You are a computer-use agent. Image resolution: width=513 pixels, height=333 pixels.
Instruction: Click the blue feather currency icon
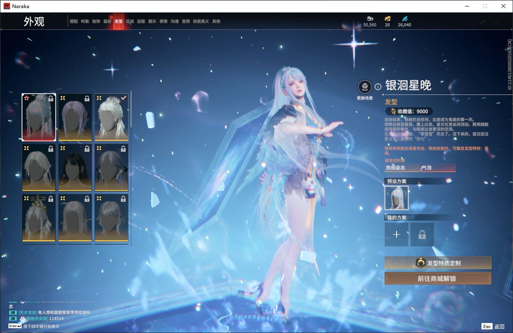coord(404,18)
